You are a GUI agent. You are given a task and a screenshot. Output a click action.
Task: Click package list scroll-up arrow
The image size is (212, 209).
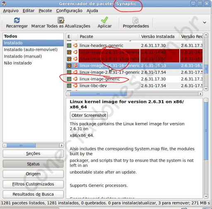pyautogui.click(x=206, y=35)
